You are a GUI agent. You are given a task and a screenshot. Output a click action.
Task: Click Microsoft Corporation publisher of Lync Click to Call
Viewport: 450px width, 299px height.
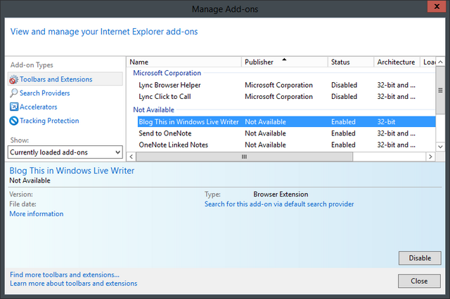click(278, 97)
